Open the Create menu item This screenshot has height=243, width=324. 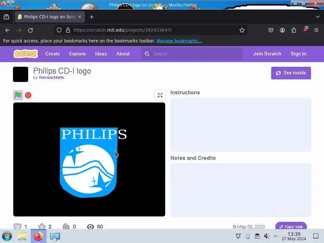53,54
